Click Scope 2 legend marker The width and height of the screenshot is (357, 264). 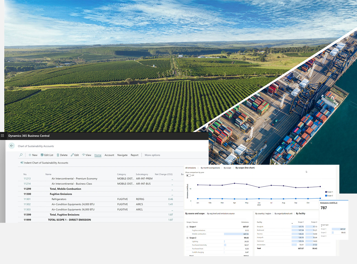click(326, 196)
